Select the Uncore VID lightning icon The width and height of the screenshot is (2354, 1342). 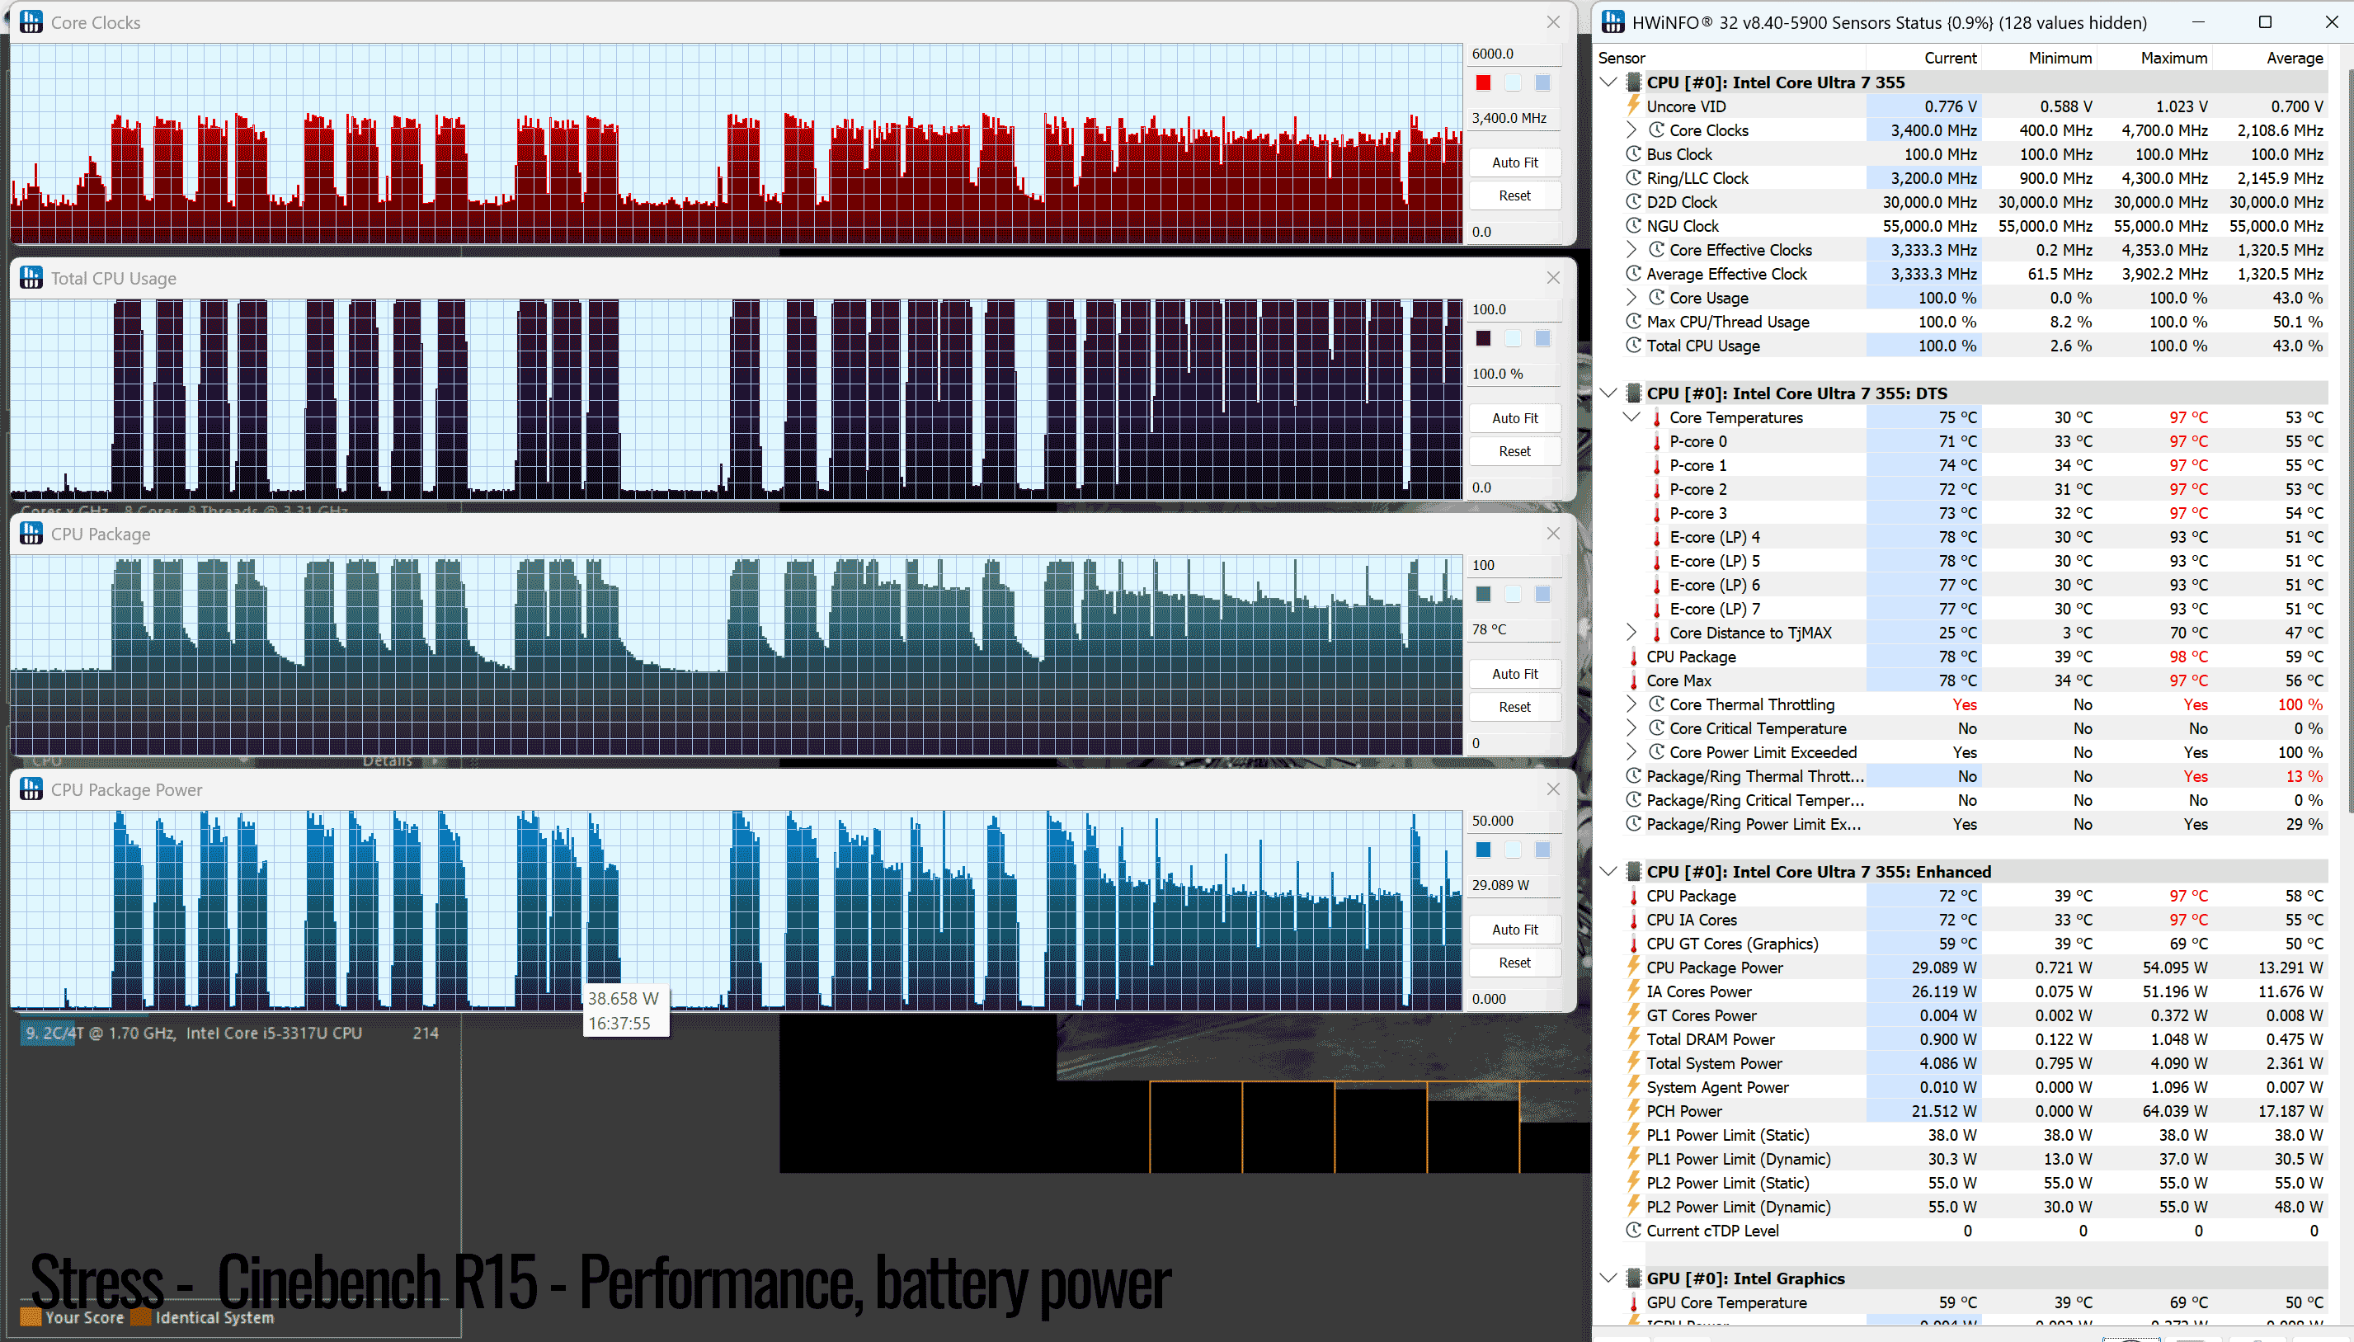(x=1633, y=106)
